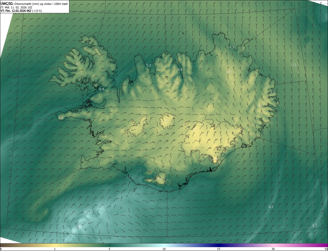Click the valid time 'VT: Fim. 12.02.2026 06Z (+15 h)'

coord(21,11)
